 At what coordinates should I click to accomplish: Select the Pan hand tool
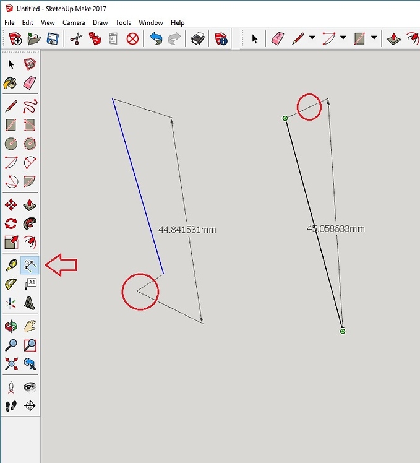(x=30, y=326)
